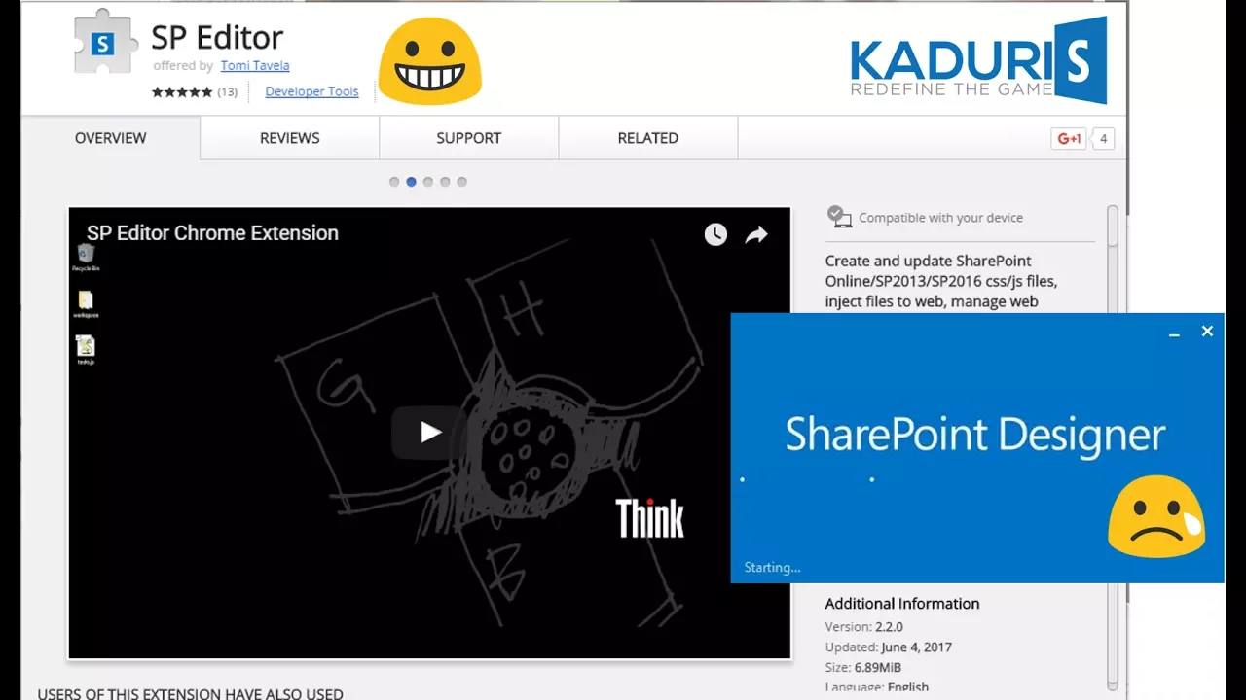Close the SharePoint Designer splash window
This screenshot has width=1246, height=700.
(1207, 332)
